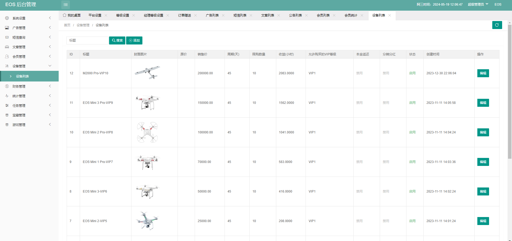Click the 统计管理 pulse icon in sidebar
Screen dimensions: 512x241
click(x=7, y=96)
